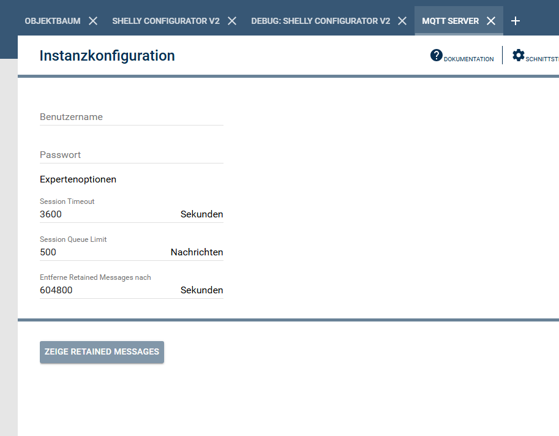The height and width of the screenshot is (436, 559).
Task: Click the Session Queue Limit value 500
Action: click(48, 252)
